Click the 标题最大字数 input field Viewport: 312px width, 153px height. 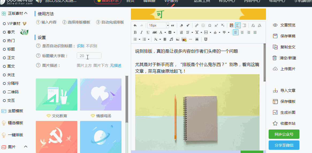(89, 56)
